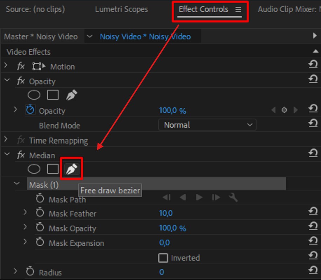Image resolution: width=321 pixels, height=280 pixels.
Task: Reset the Opacity value parameter
Action: [x=313, y=109]
